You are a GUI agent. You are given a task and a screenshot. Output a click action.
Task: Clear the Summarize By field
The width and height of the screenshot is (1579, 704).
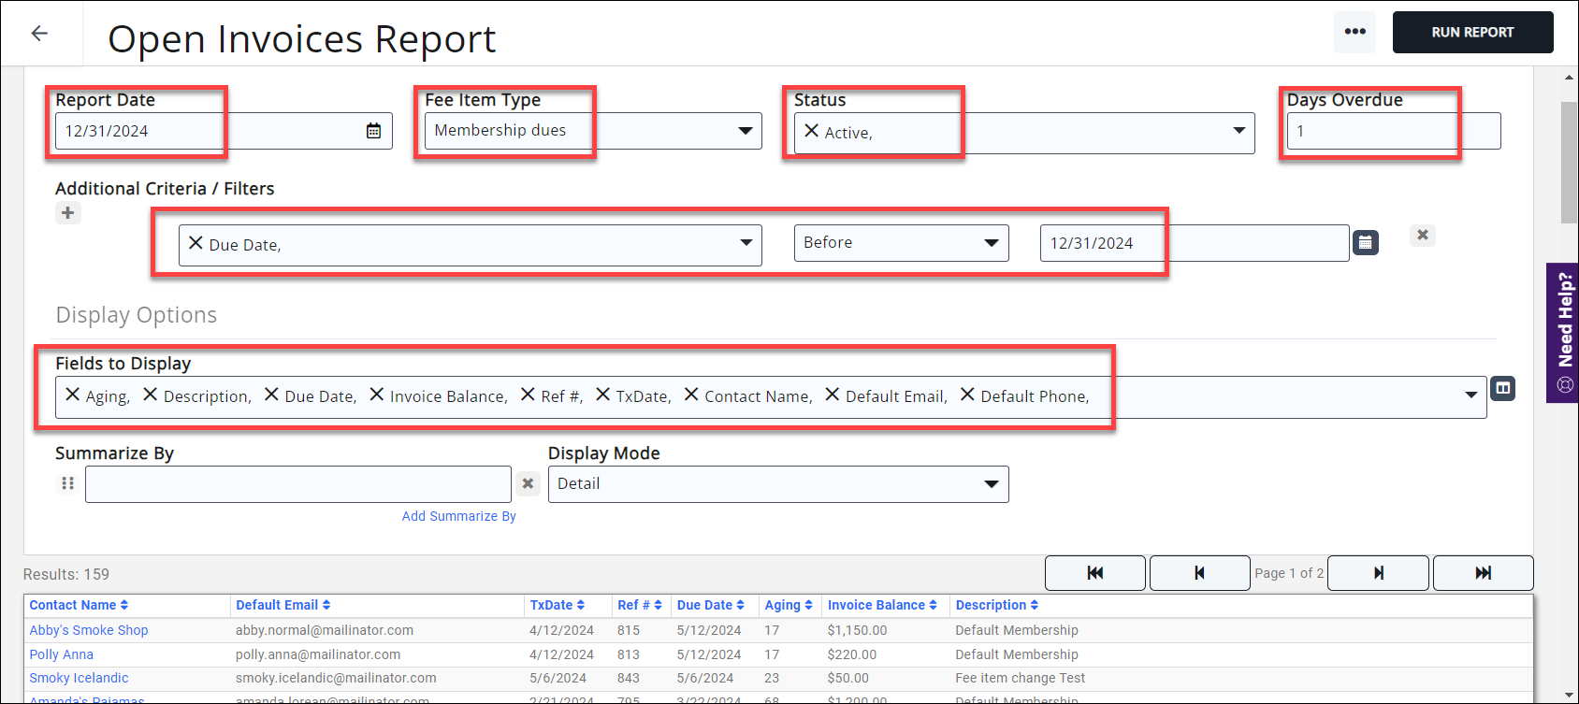529,483
